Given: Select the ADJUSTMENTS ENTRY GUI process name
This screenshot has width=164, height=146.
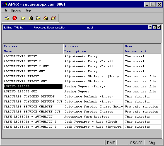Looking at the screenshot, I should (x=33, y=71).
